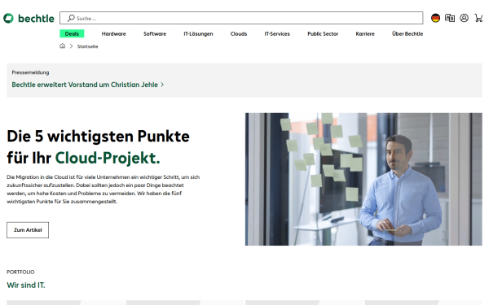Click the search field 'Suche ...'
The width and height of the screenshot is (489, 305).
(x=241, y=18)
